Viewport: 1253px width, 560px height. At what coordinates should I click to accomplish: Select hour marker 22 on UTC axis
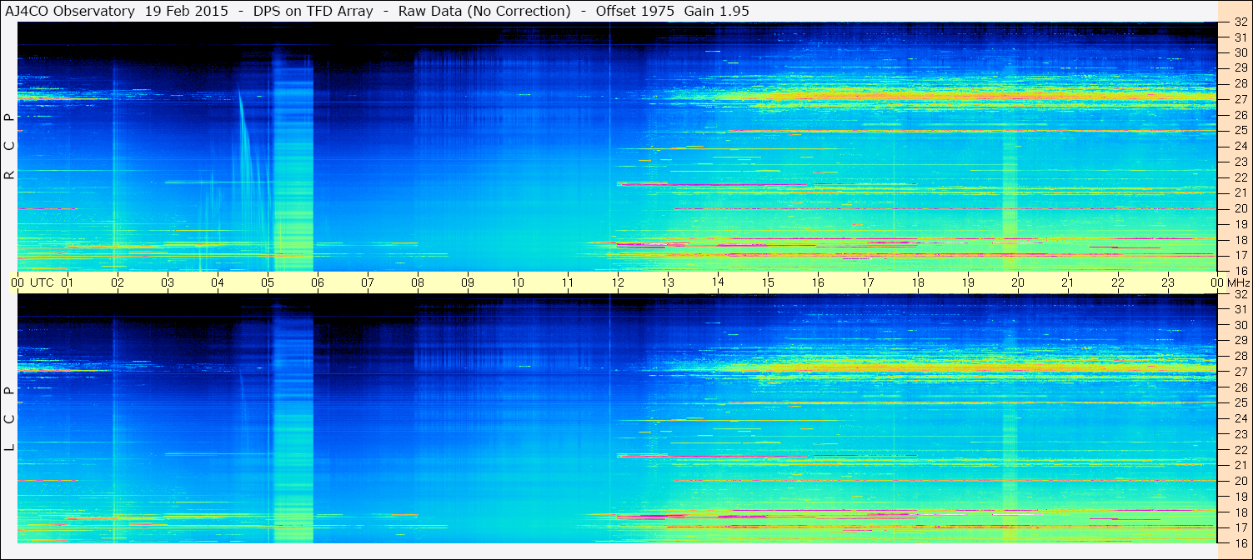click(1118, 282)
